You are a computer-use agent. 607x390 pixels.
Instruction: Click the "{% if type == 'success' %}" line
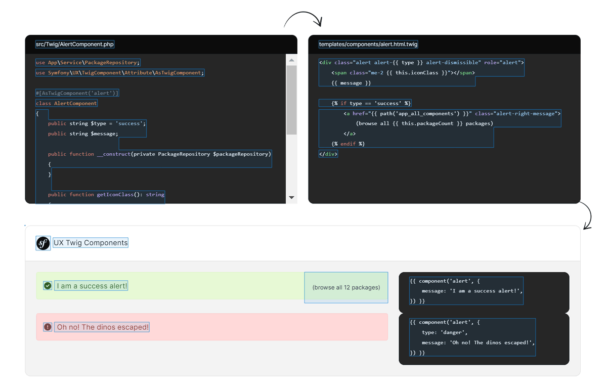[x=371, y=103]
